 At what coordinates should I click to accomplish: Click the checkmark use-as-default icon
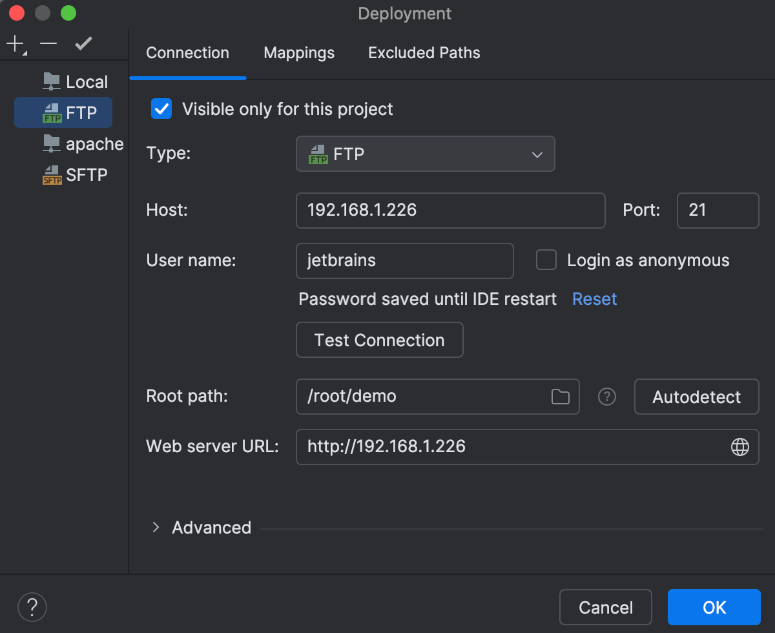click(x=83, y=44)
